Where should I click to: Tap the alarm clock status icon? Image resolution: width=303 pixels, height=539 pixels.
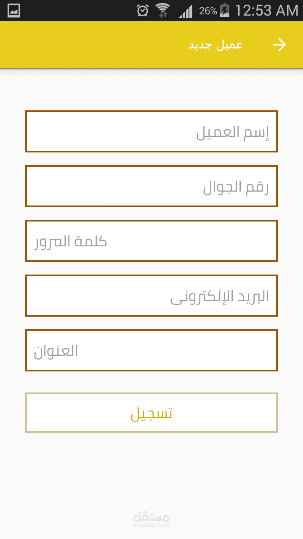tap(143, 11)
